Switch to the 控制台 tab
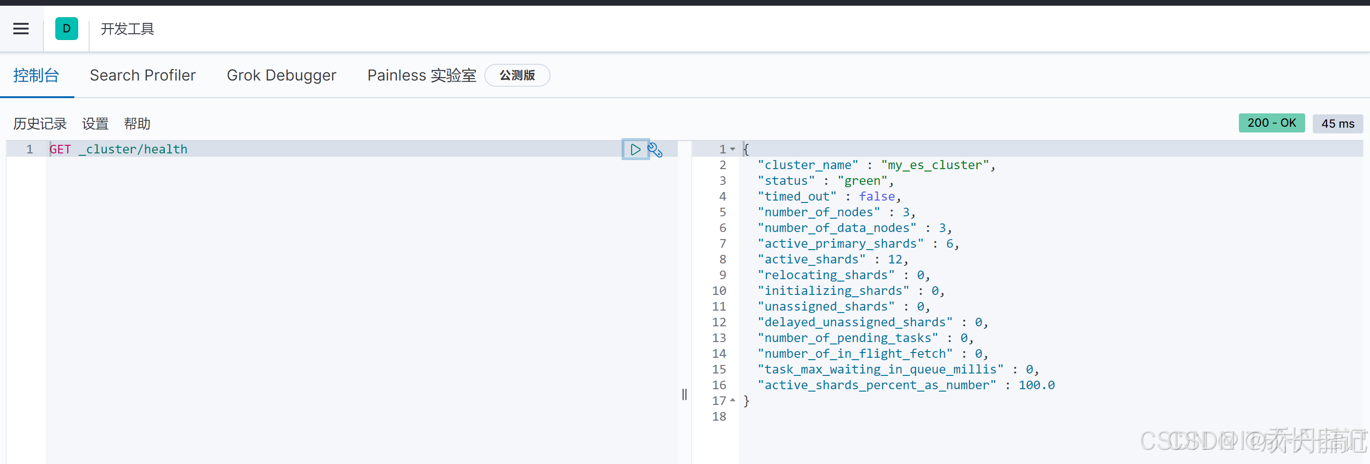This screenshot has width=1370, height=464. 36,75
